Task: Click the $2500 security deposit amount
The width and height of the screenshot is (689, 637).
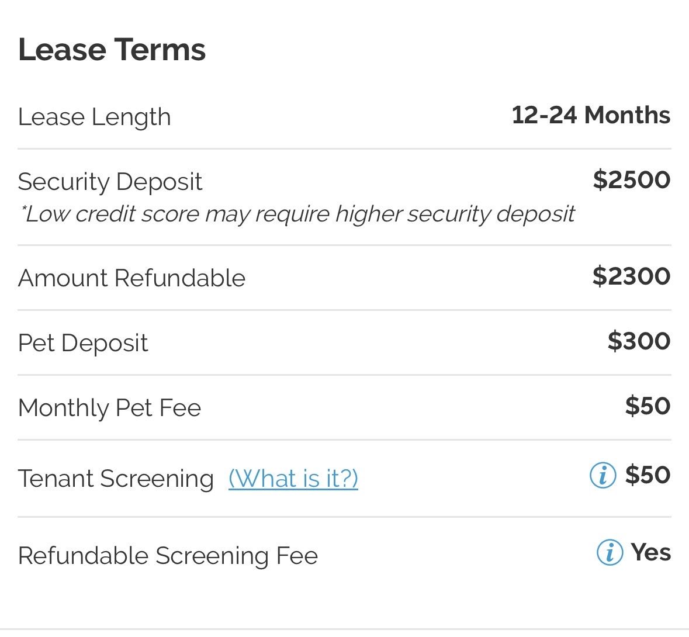Action: (x=631, y=179)
